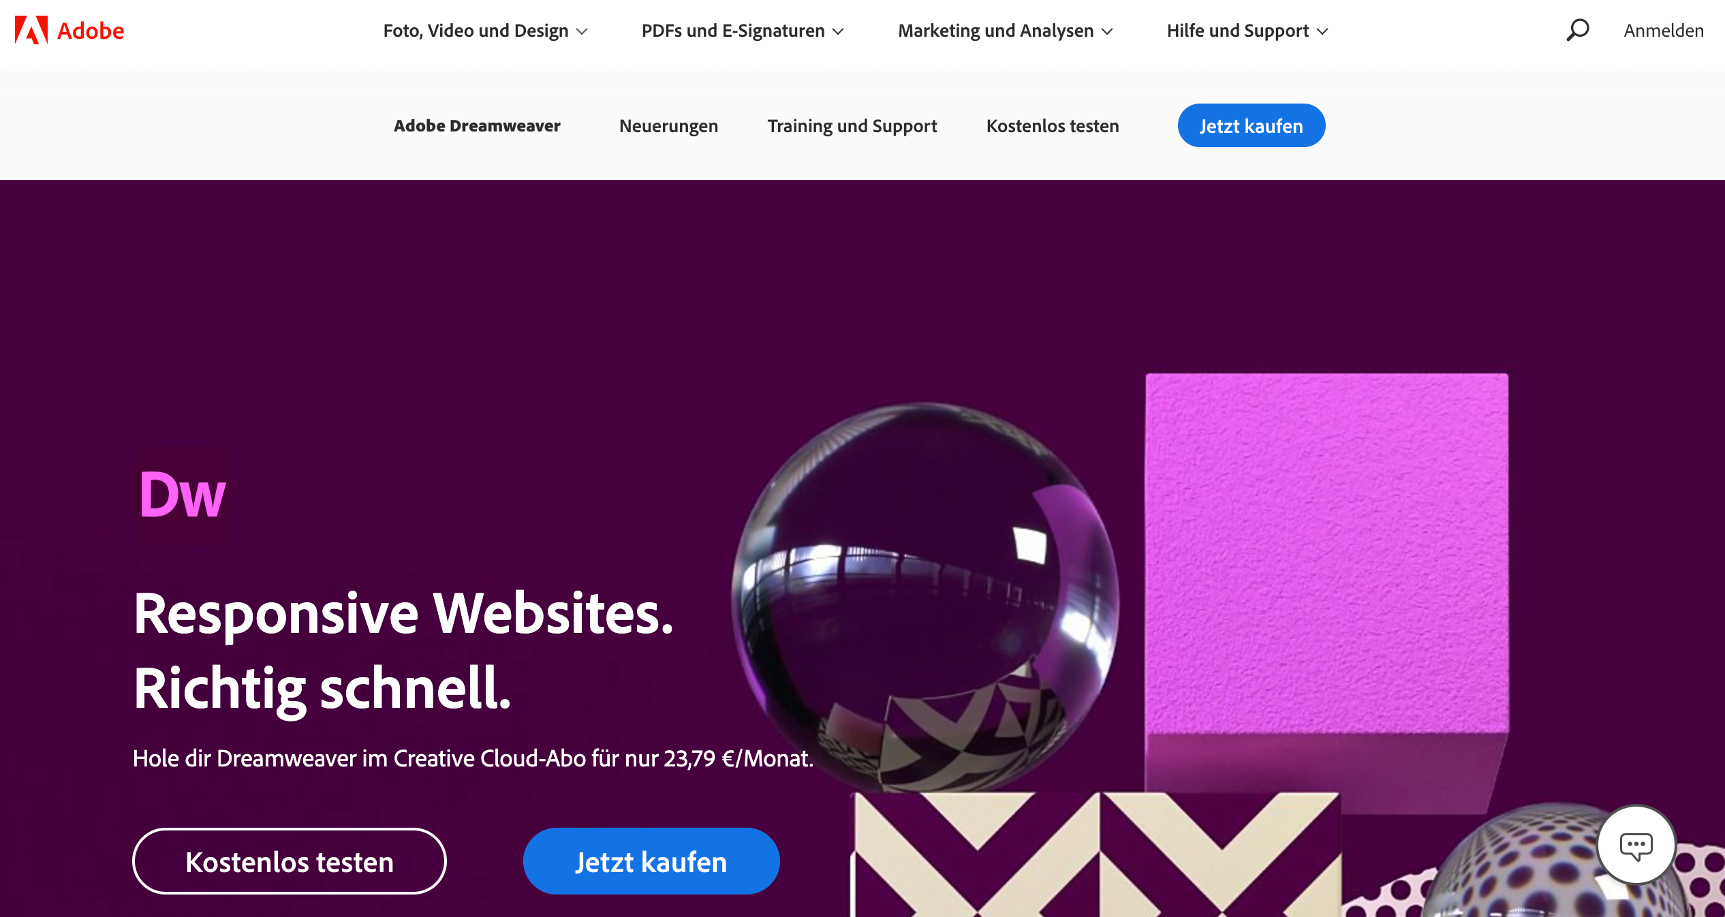The height and width of the screenshot is (917, 1725).
Task: Open the search icon
Action: [1579, 31]
